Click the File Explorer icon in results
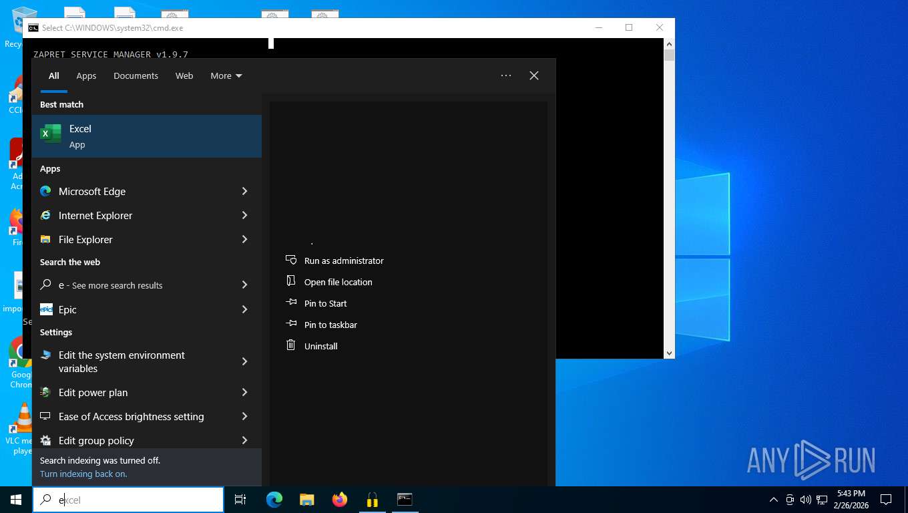The height and width of the screenshot is (513, 908). (45, 239)
